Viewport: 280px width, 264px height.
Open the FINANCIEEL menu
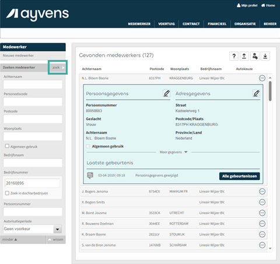point(217,24)
